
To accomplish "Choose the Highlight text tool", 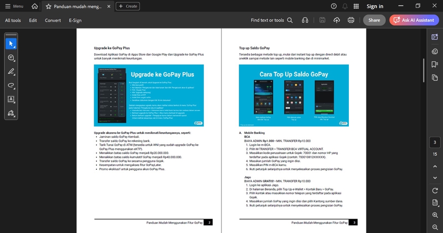I will [x=11, y=72].
